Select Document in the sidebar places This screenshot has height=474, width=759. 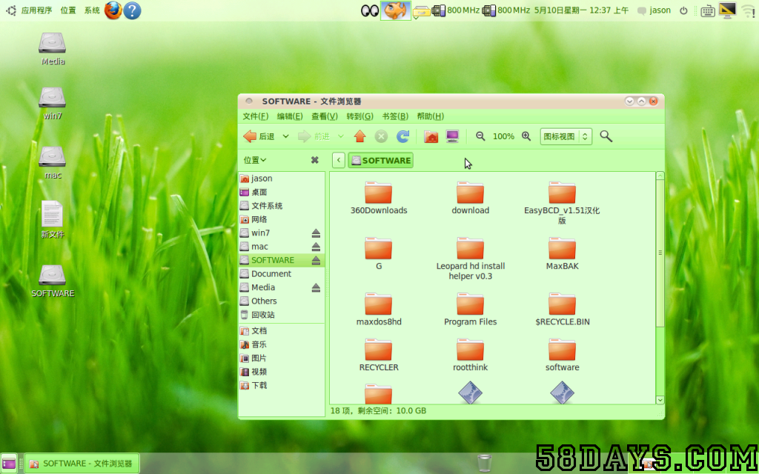click(x=271, y=274)
